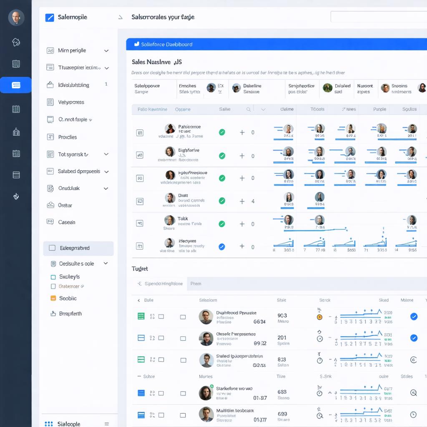Click the plus button in Eigbfarive row
This screenshot has height=427, width=427.
242,156
